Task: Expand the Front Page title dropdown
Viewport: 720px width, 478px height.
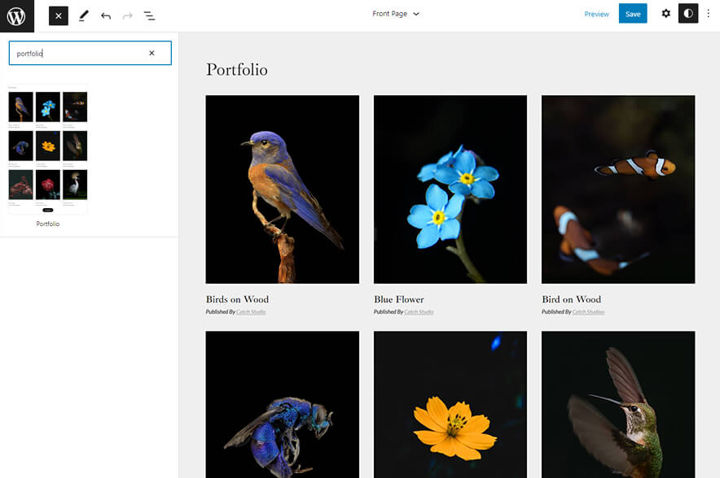Action: click(397, 14)
